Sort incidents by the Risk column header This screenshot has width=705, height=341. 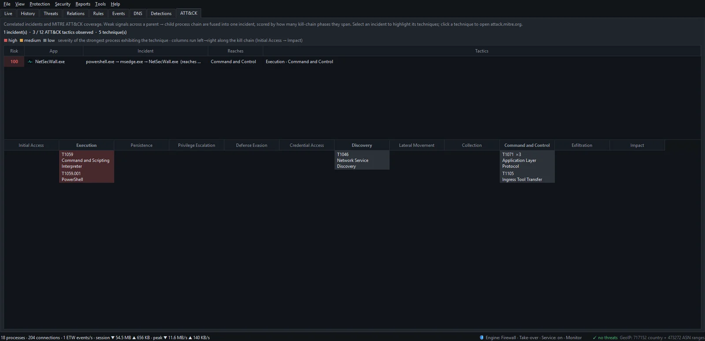[x=14, y=51]
